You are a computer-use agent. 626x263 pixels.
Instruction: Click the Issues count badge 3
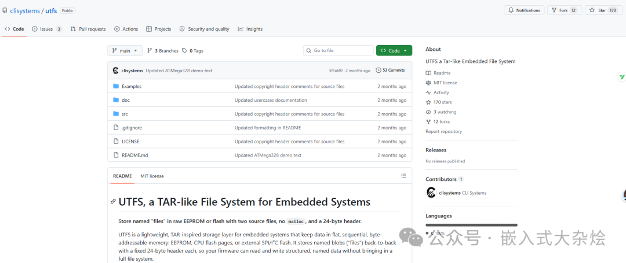pyautogui.click(x=59, y=29)
